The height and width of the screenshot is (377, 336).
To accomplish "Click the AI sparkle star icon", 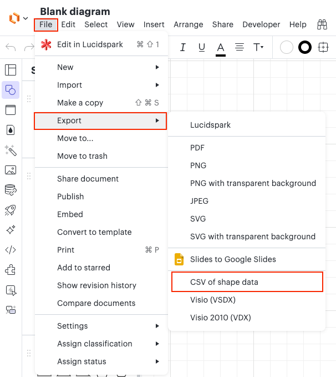I will pos(11,230).
